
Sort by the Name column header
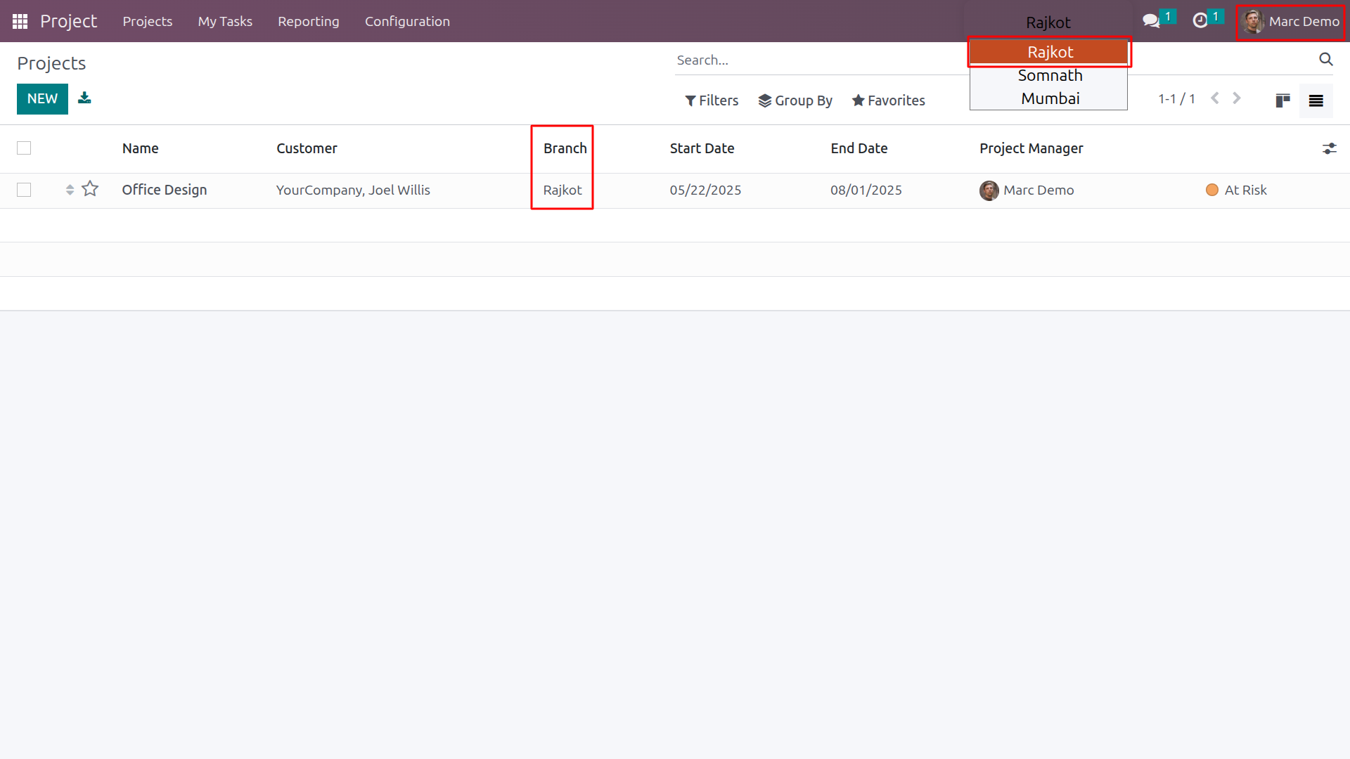(x=140, y=148)
